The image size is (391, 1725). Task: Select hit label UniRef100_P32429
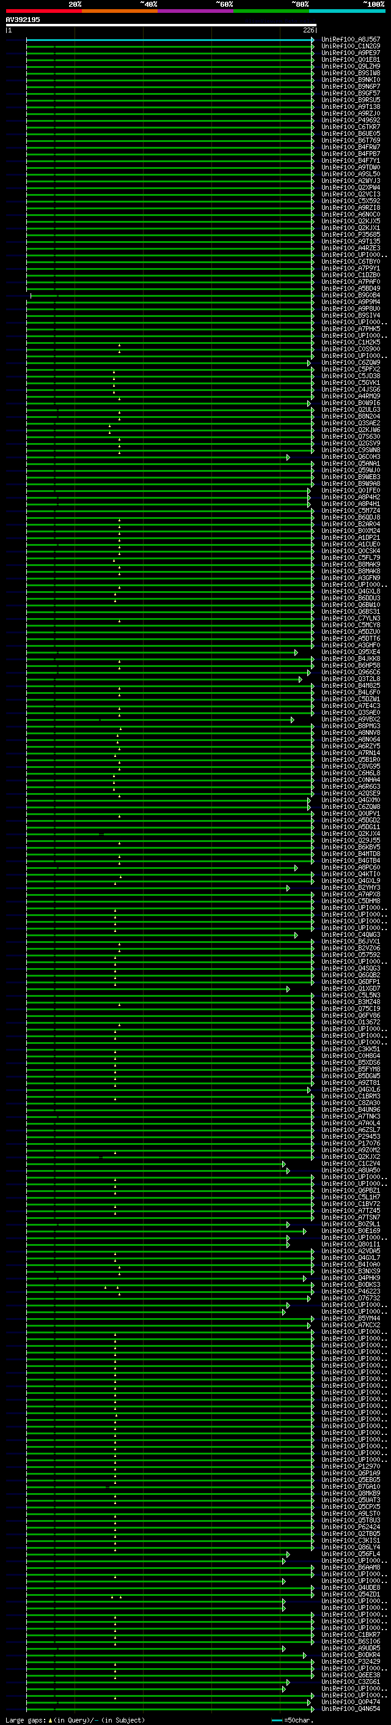tap(351, 1661)
